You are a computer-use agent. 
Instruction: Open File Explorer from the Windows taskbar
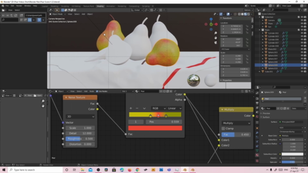pyautogui.click(x=82, y=170)
